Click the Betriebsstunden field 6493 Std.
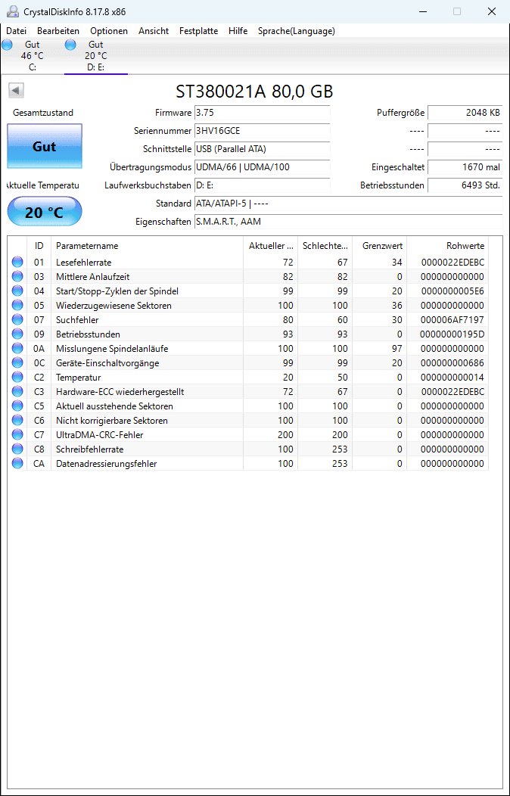510x796 pixels. [x=465, y=185]
